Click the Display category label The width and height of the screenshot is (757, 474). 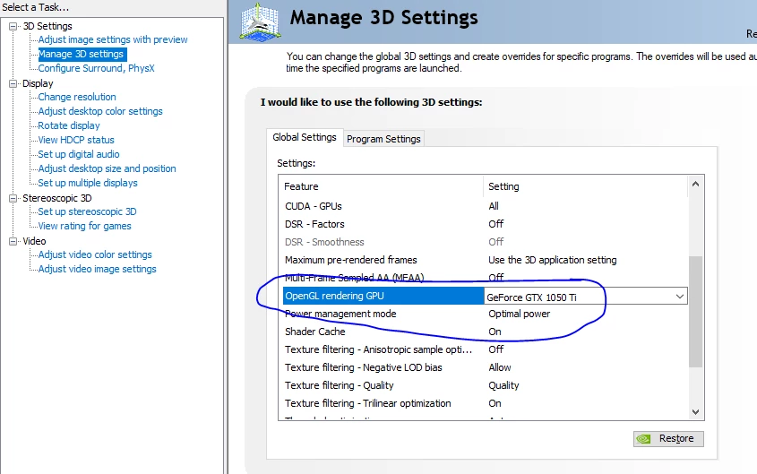pyautogui.click(x=38, y=83)
